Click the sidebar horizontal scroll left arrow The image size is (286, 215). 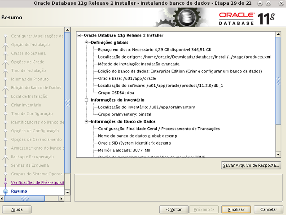click(2, 198)
